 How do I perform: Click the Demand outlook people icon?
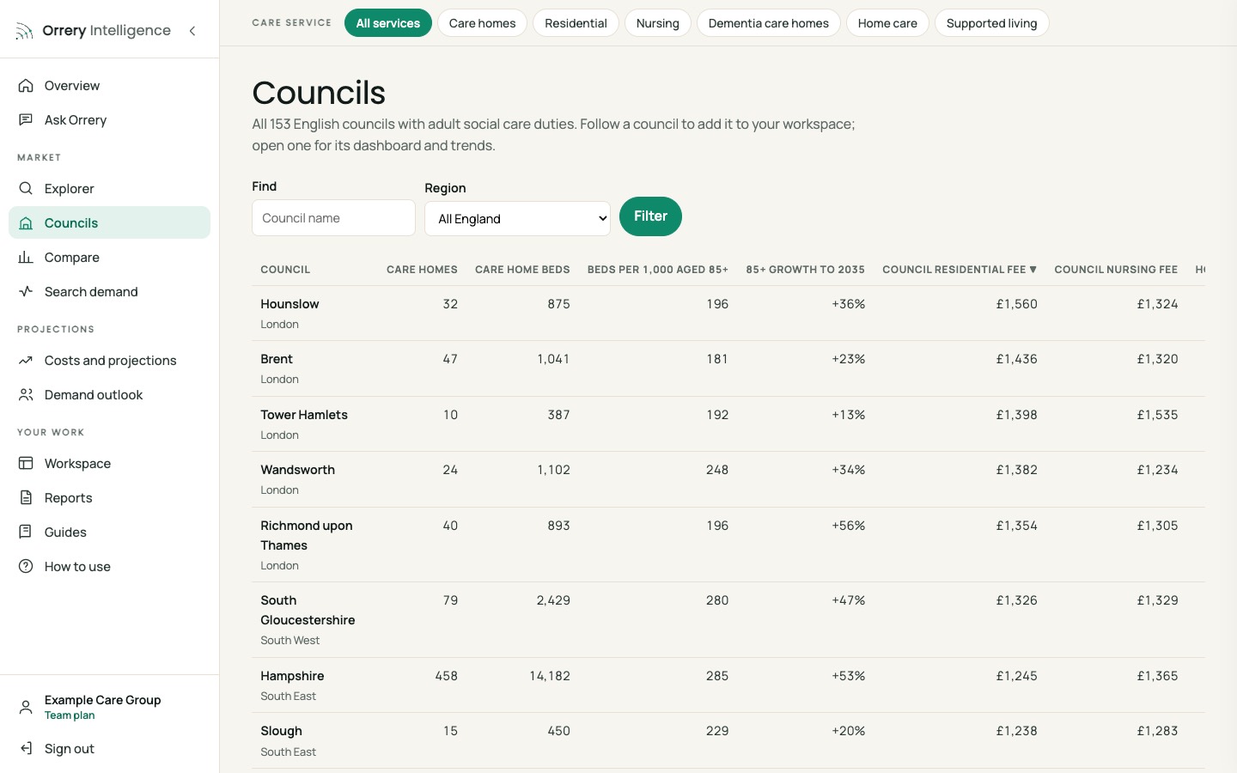(26, 395)
